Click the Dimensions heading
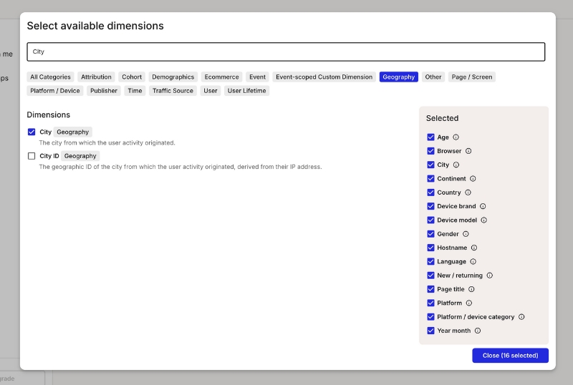Screen dimensions: 573x385 tap(48, 114)
